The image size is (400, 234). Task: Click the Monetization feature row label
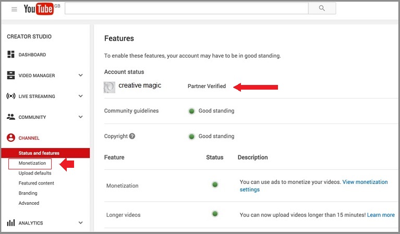pos(123,186)
